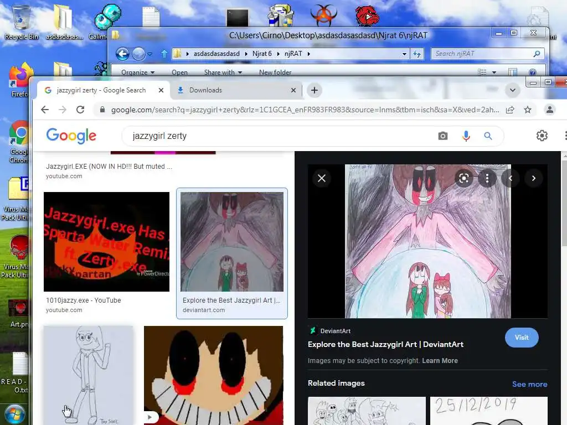
Task: Open Organize dropdown menu
Action: [138, 72]
